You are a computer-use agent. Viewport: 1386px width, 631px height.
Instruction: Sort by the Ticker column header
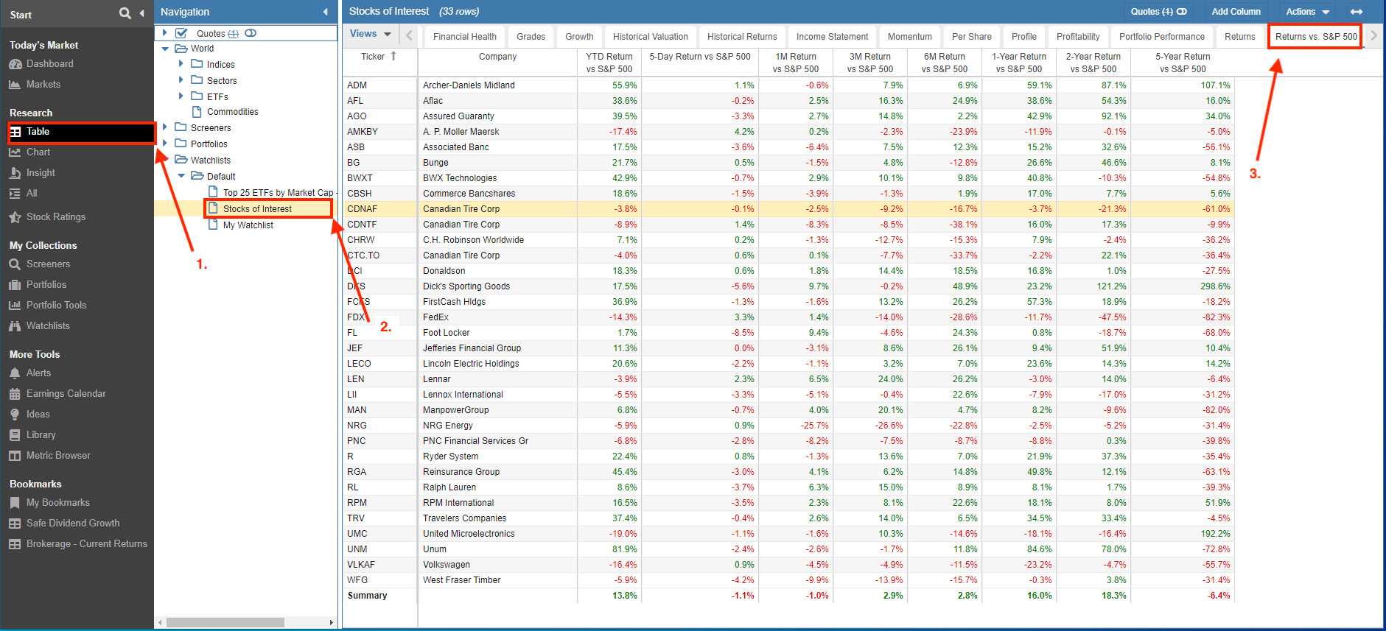(379, 57)
